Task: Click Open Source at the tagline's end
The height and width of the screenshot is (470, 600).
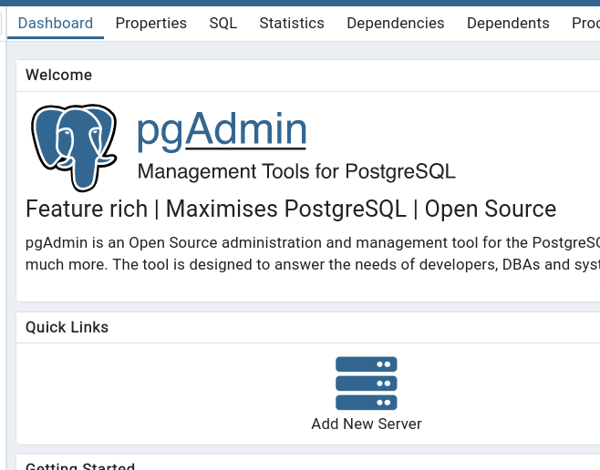Action: pos(490,209)
